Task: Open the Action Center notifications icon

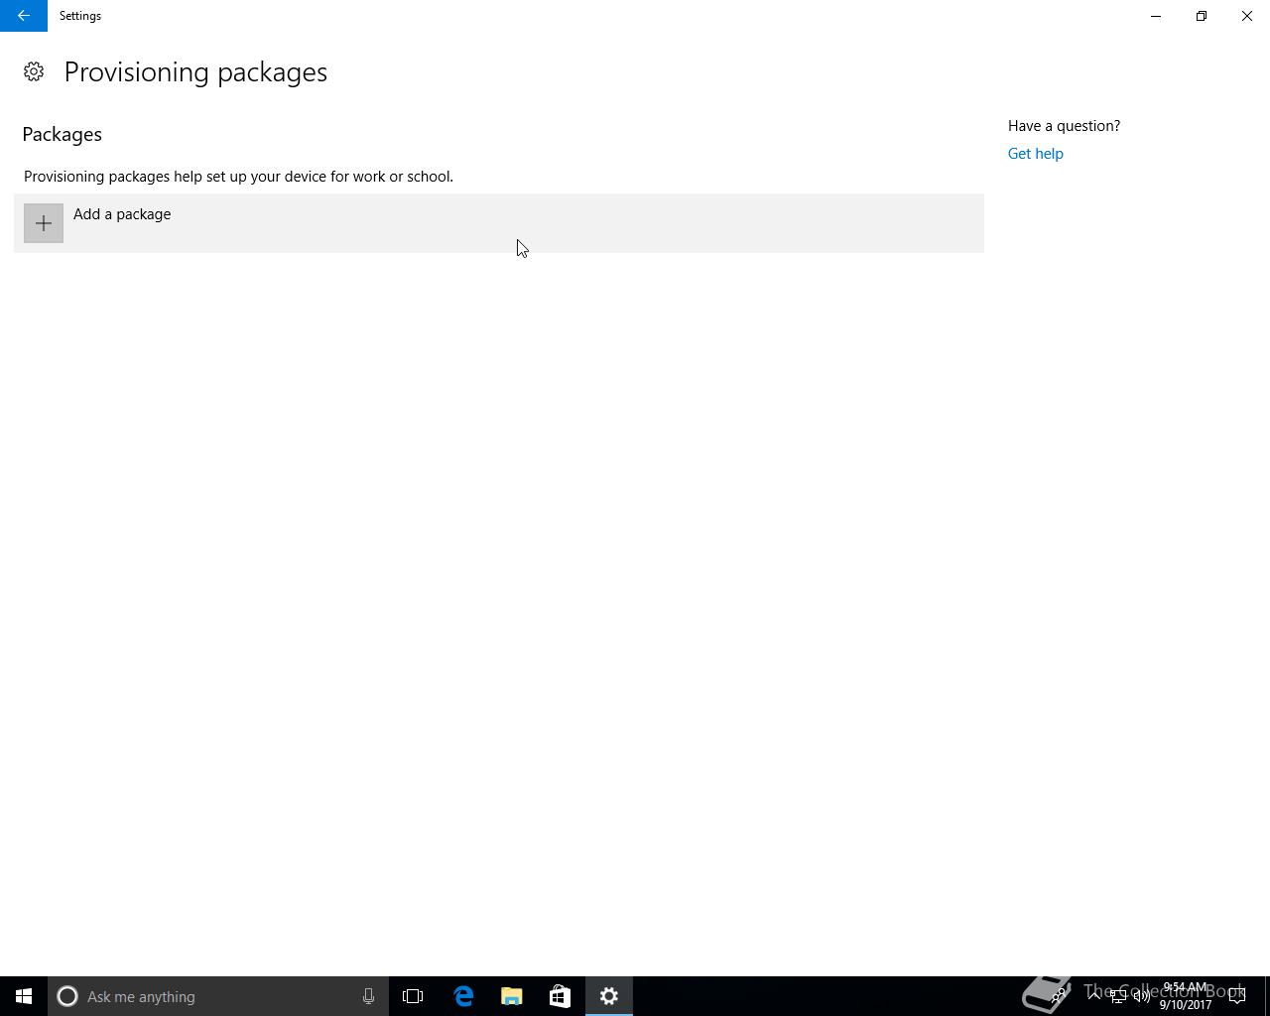Action: point(1237,996)
